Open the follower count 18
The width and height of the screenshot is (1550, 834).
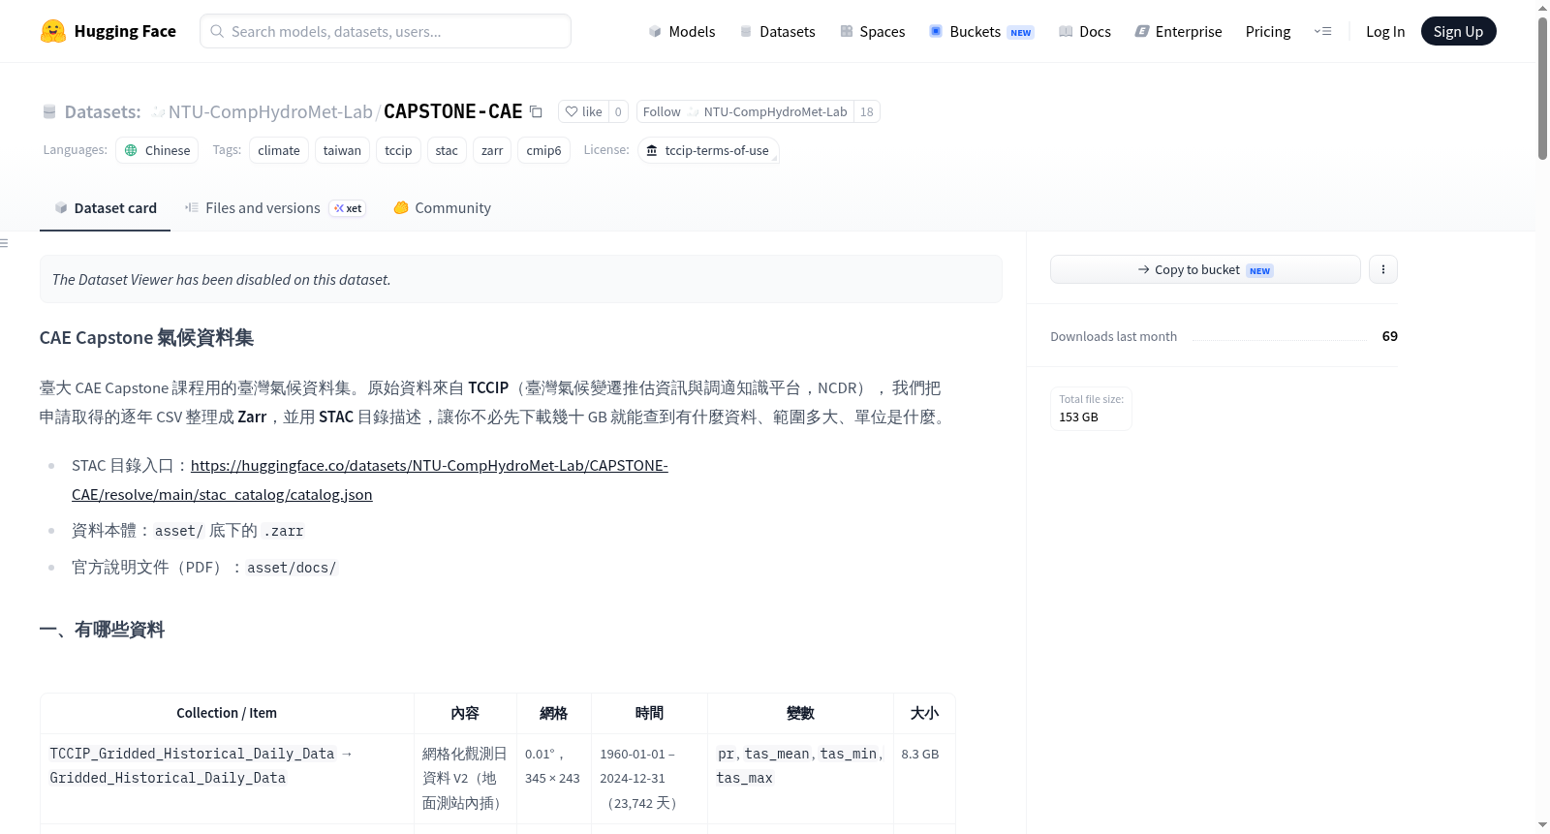click(867, 111)
